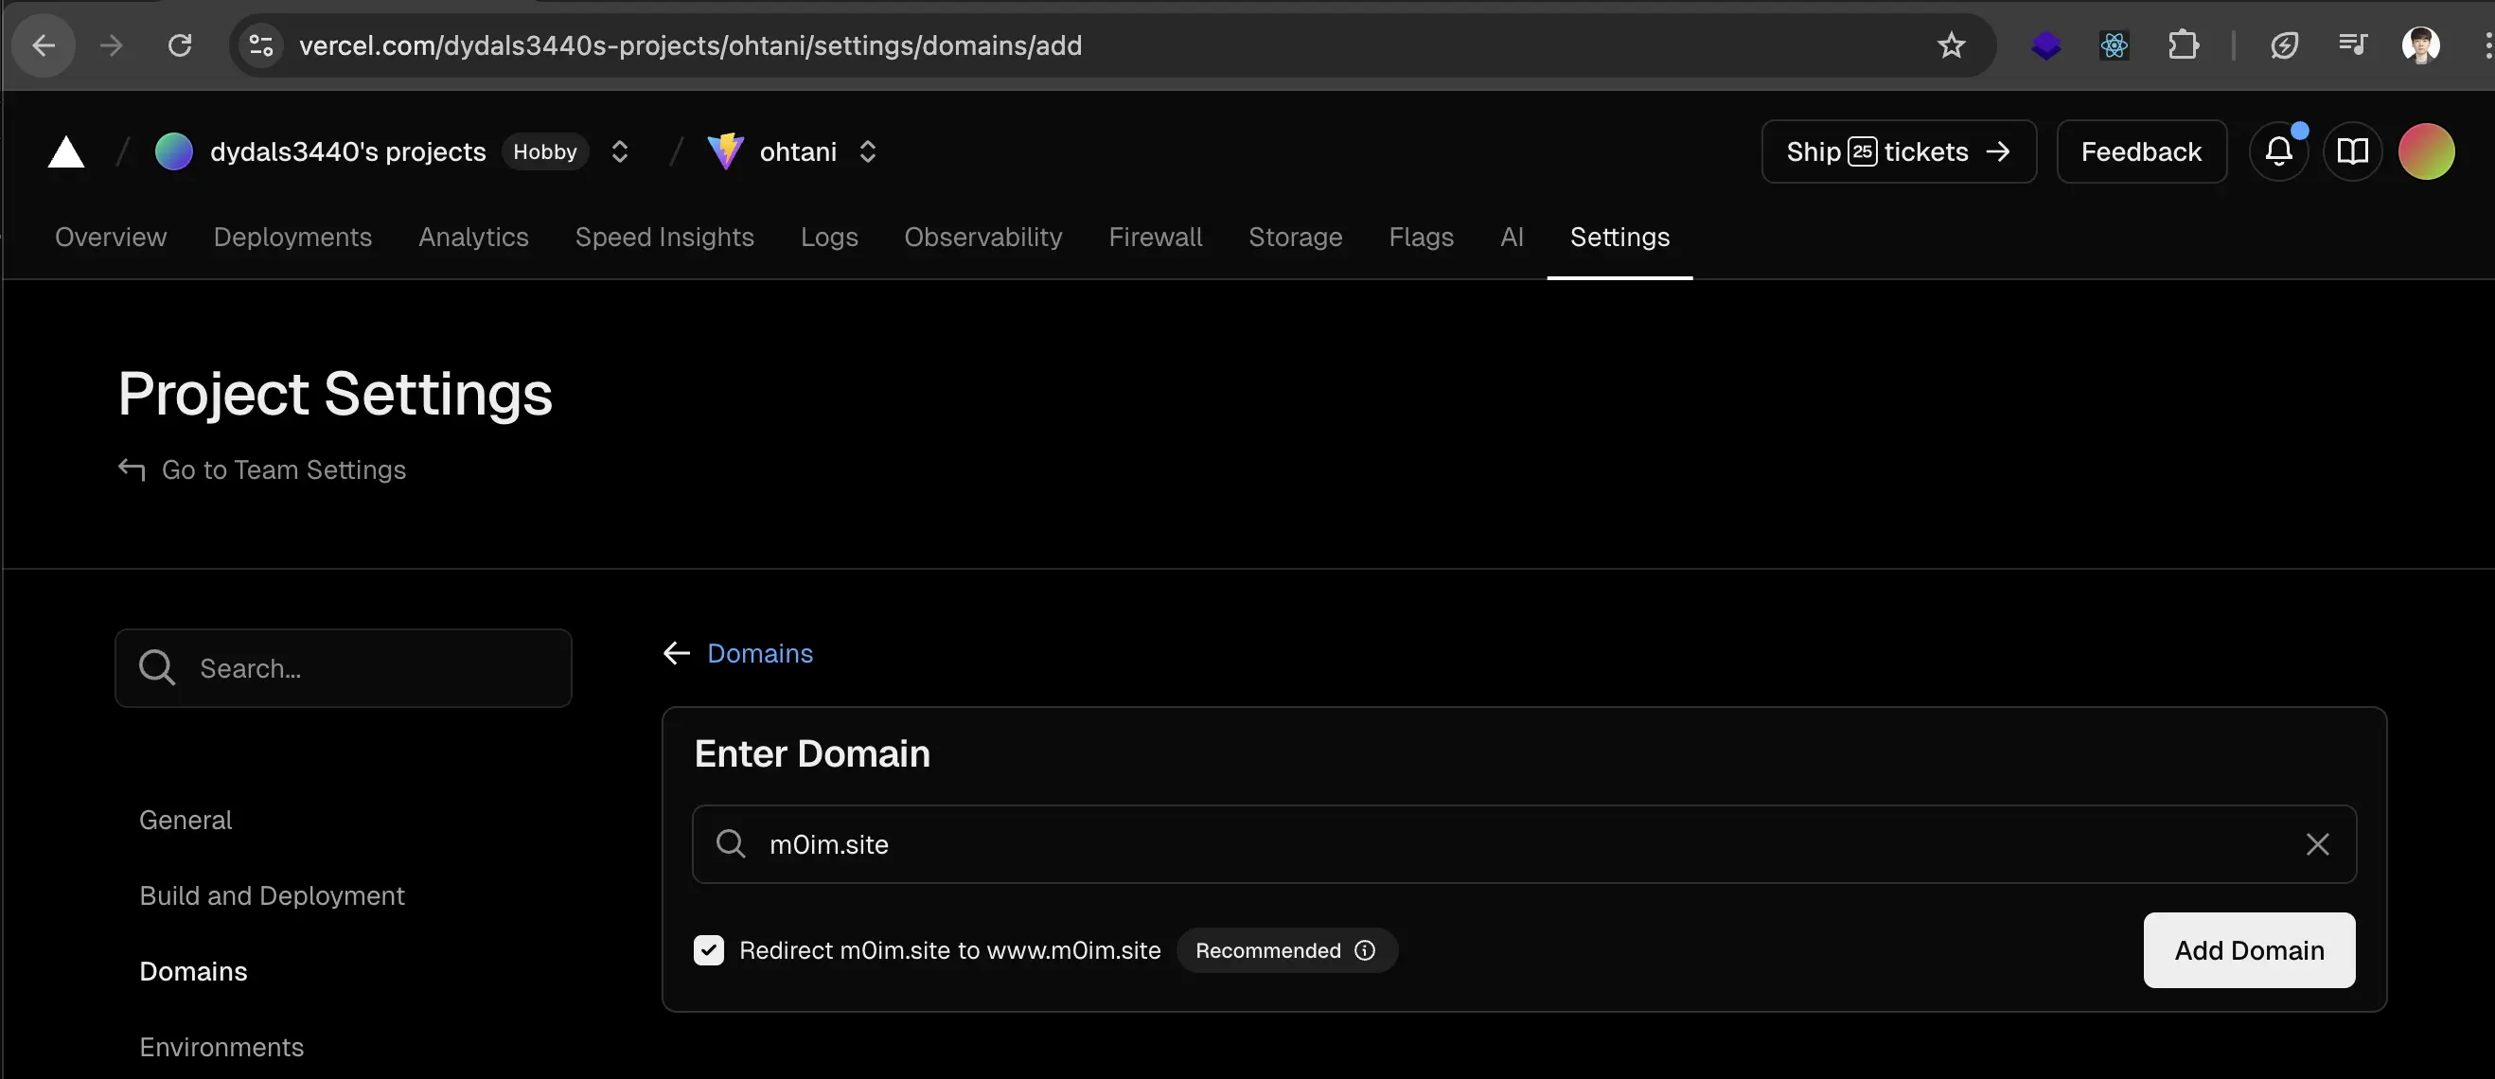
Task: Open the user avatar menu
Action: (2425, 152)
